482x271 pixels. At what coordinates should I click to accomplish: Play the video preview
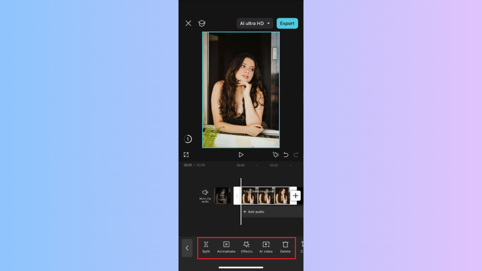pos(241,155)
